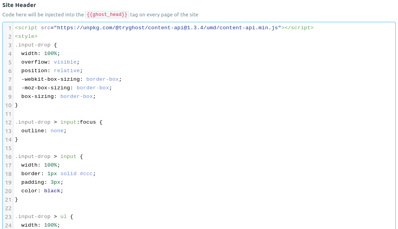Click the closing brace on line 14
This screenshot has height=229, width=398.
click(x=16, y=139)
